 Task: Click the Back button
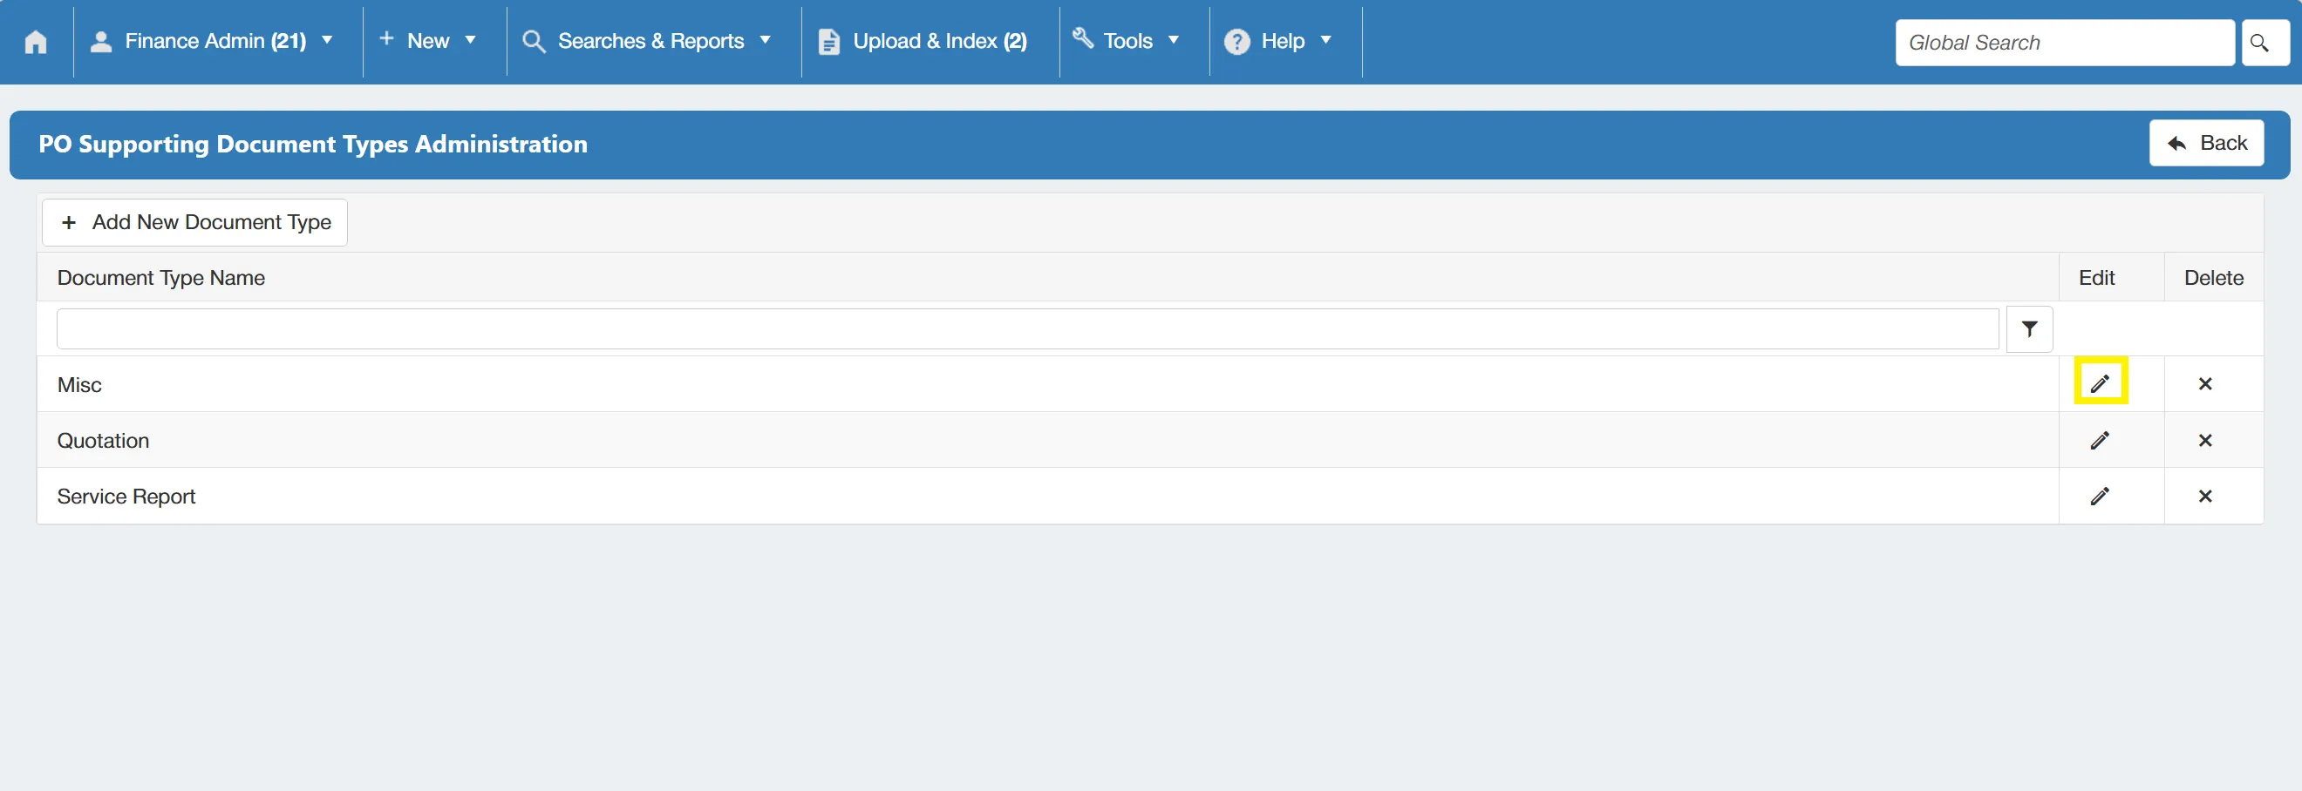(x=2205, y=143)
